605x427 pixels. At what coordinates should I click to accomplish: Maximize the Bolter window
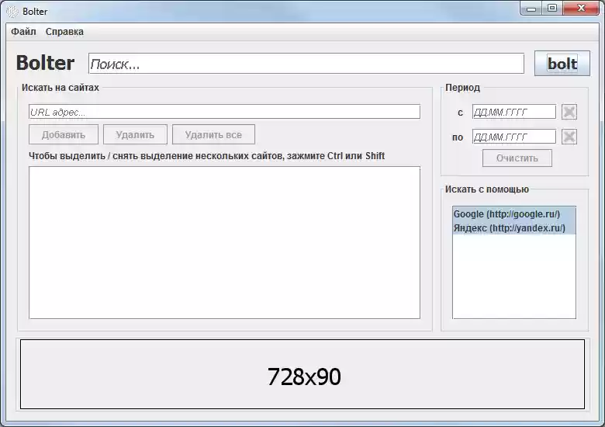552,8
